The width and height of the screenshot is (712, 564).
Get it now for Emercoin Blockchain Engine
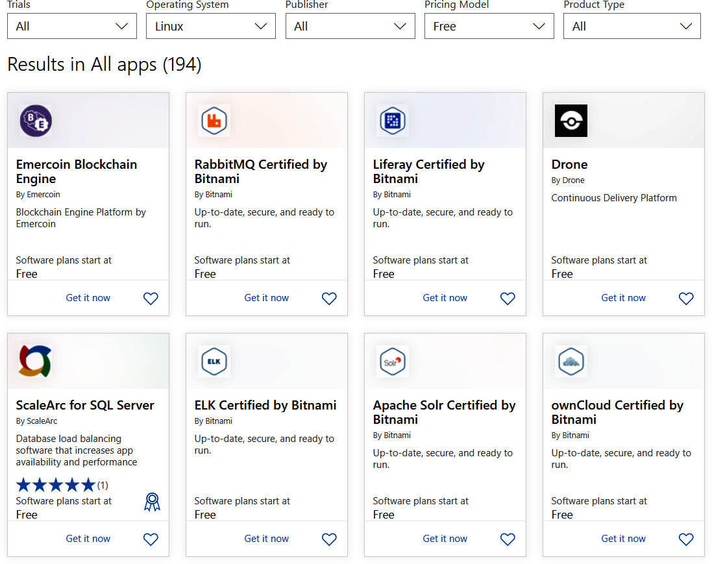[x=88, y=298]
